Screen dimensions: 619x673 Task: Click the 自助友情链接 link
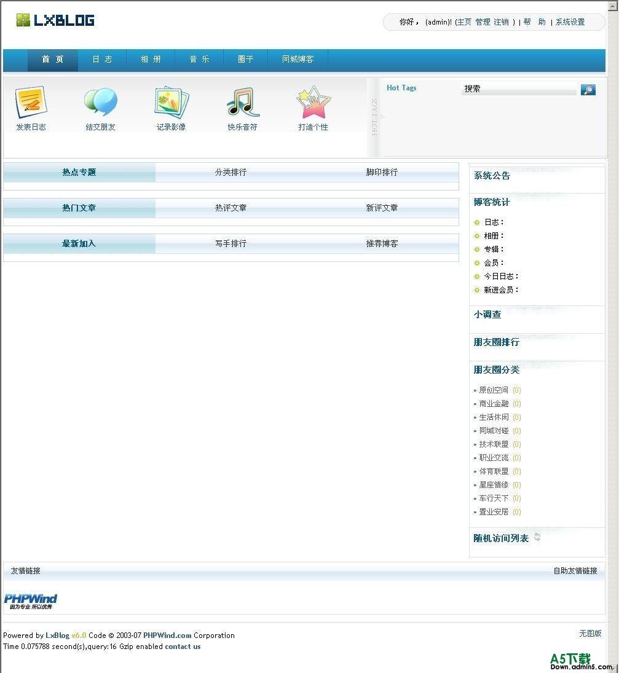coord(575,571)
